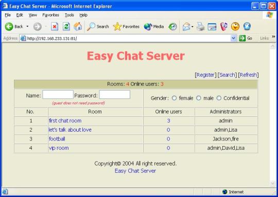Image resolution: width=278 pixels, height=197 pixels.
Task: Open the Forward button history dropdown arrow
Action: point(46,27)
